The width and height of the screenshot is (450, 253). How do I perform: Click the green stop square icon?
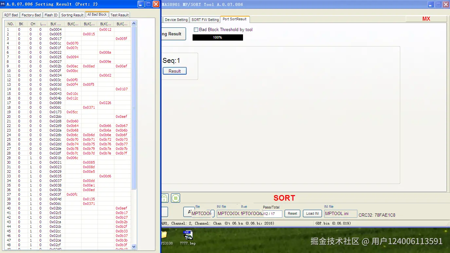175,198
